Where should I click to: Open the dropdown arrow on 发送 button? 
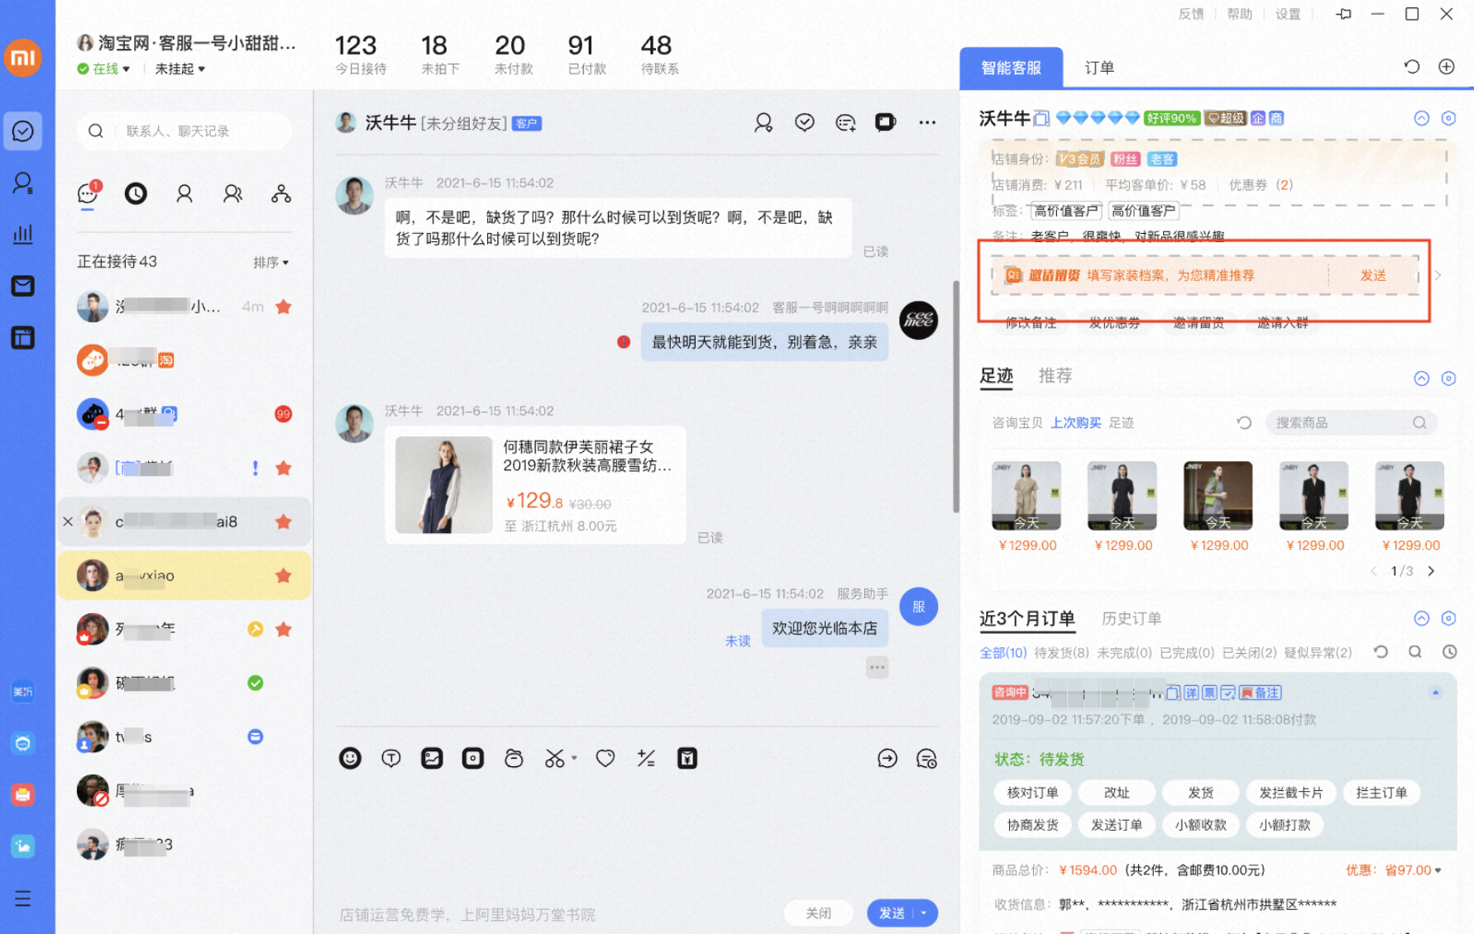(924, 913)
